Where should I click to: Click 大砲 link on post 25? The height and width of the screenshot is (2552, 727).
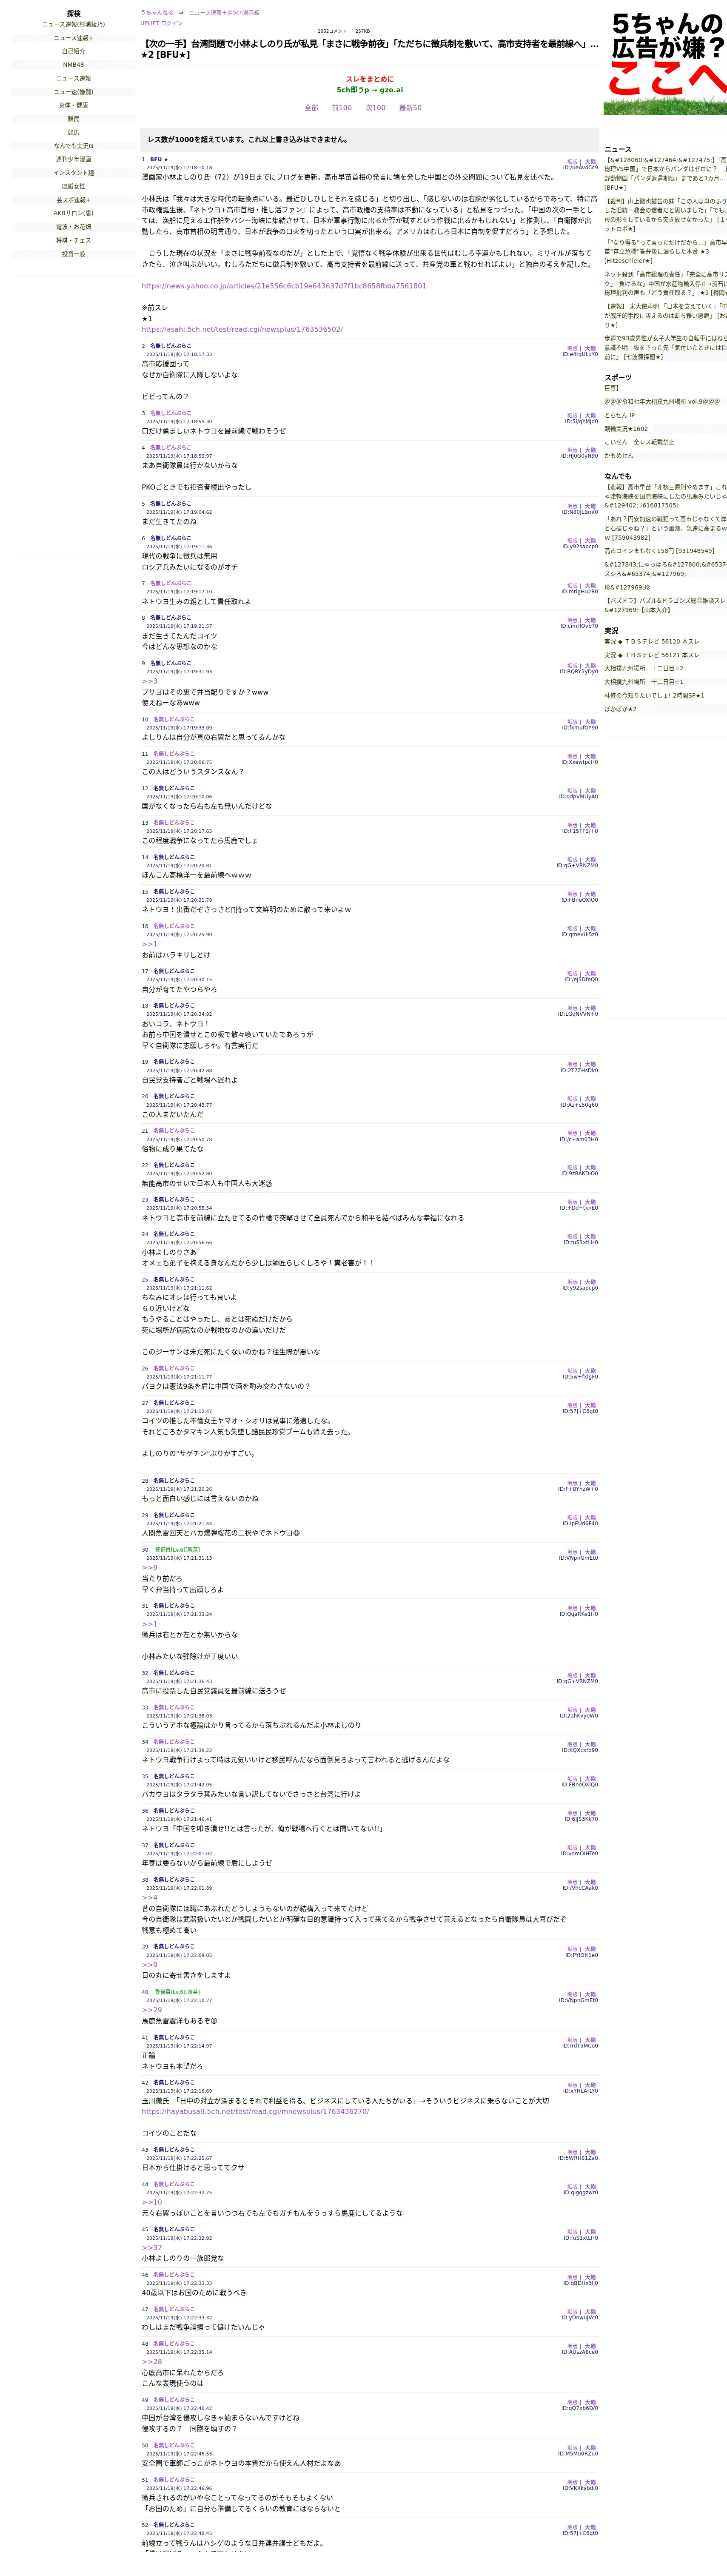(590, 1282)
